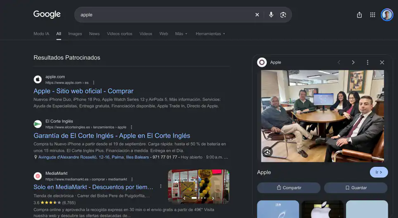Open Google Lens camera search icon
Image resolution: width=398 pixels, height=218 pixels.
click(283, 15)
